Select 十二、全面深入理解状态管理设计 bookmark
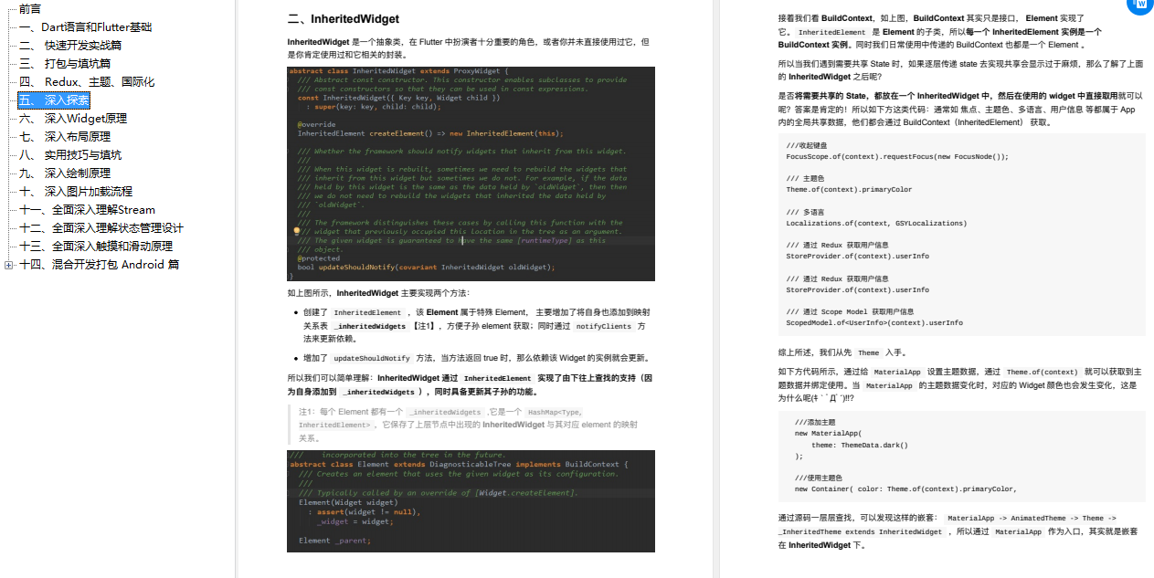Viewport: 1154px width, 578px height. [x=101, y=228]
